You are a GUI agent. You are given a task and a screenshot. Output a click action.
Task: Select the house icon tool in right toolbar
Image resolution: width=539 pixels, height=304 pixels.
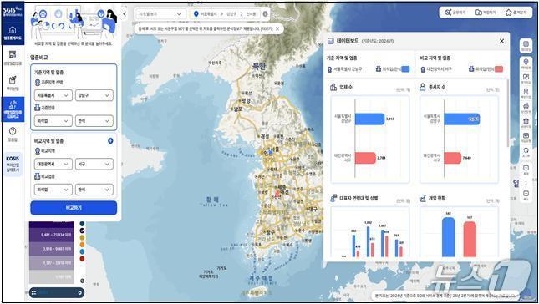526,123
